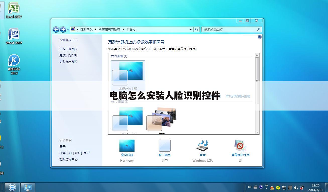Expand arrow after 控制面板 breadcrumb

coord(96,29)
